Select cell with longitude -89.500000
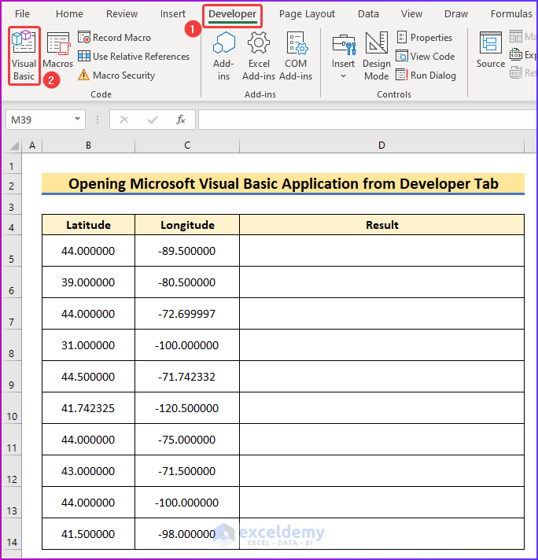The height and width of the screenshot is (560, 538). tap(187, 251)
